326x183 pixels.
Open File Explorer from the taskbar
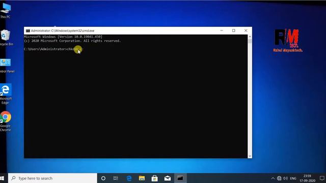point(142,178)
